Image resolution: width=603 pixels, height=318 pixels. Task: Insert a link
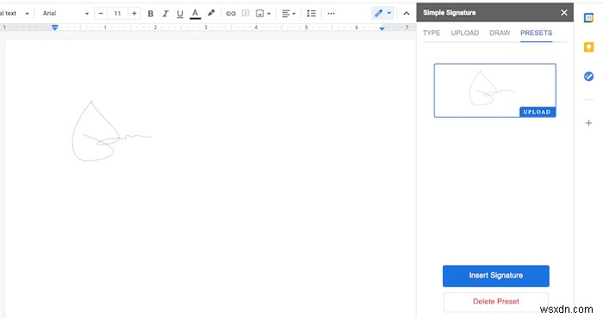tap(231, 14)
